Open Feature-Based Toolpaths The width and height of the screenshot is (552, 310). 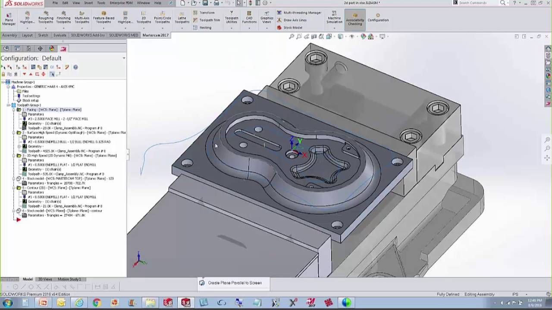pyautogui.click(x=103, y=18)
